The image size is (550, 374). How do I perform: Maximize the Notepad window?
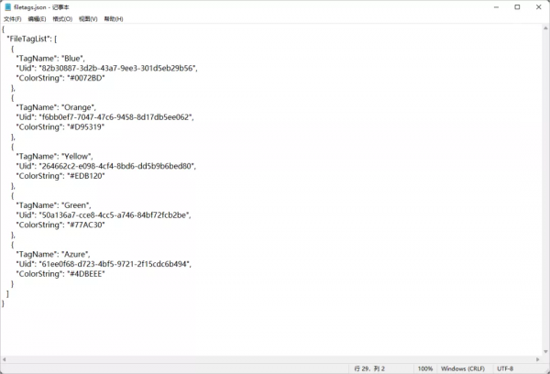pyautogui.click(x=517, y=7)
